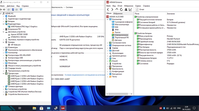Open Microsoft Store from the taskbar
The image size is (199, 111).
tap(41, 108)
